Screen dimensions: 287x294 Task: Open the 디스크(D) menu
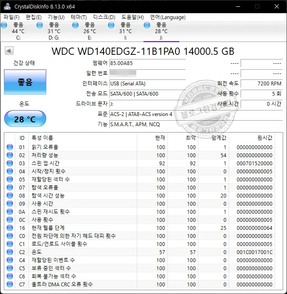pos(104,17)
